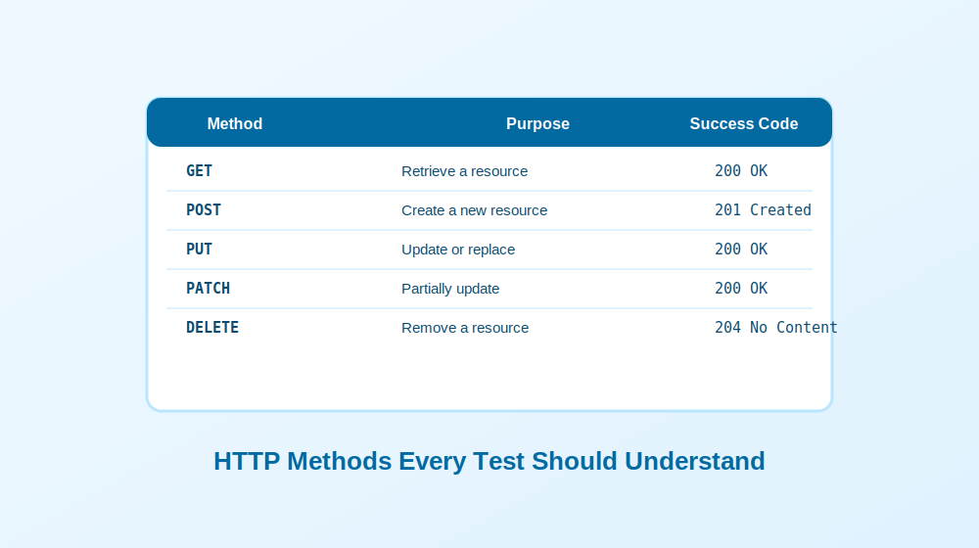Select the POST method cell
Screen dimensions: 979x548
[204, 210]
